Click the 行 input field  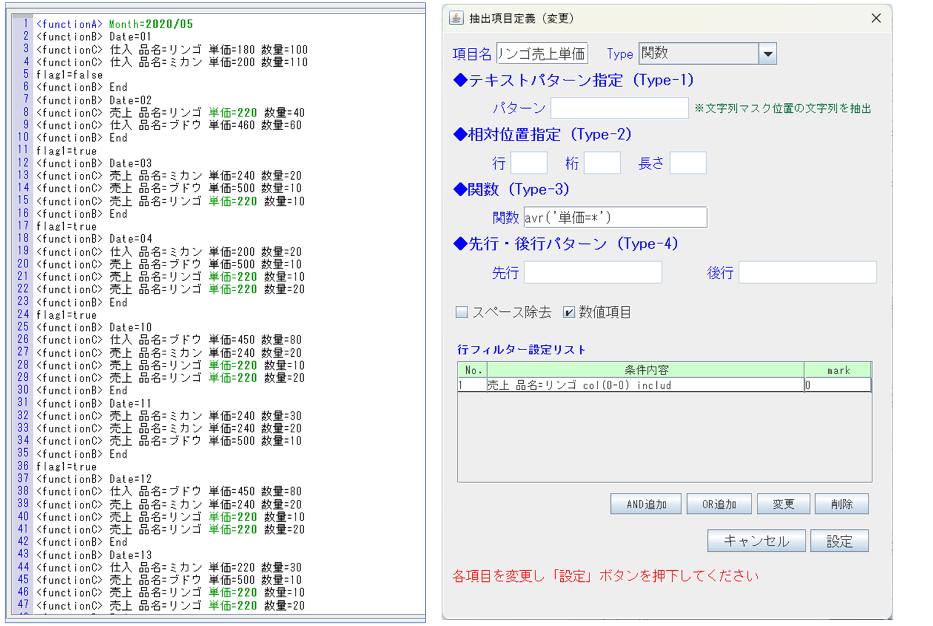[529, 163]
